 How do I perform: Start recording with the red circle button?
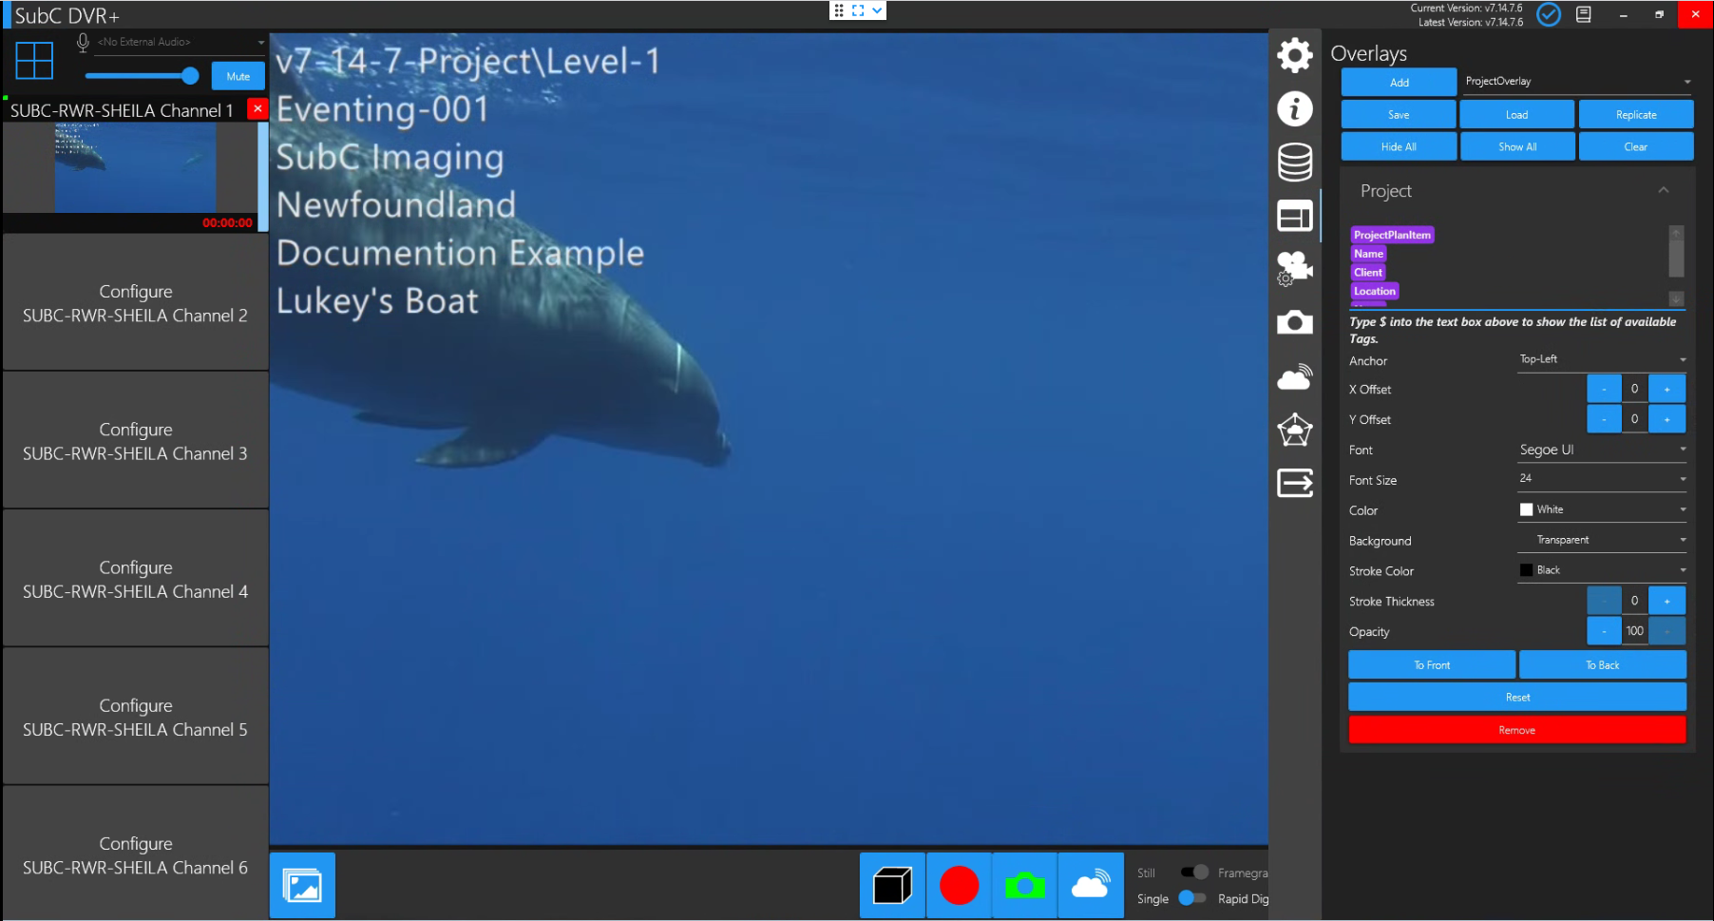pos(959,885)
